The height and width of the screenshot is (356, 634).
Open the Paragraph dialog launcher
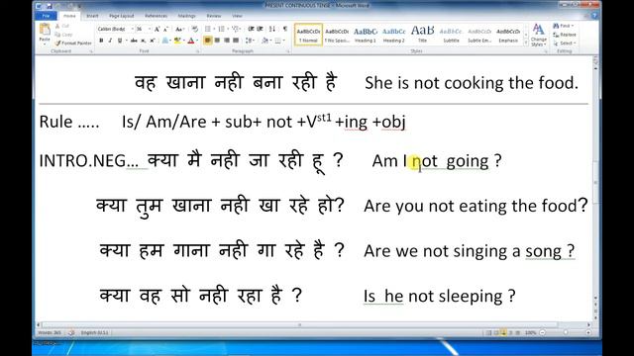click(288, 51)
